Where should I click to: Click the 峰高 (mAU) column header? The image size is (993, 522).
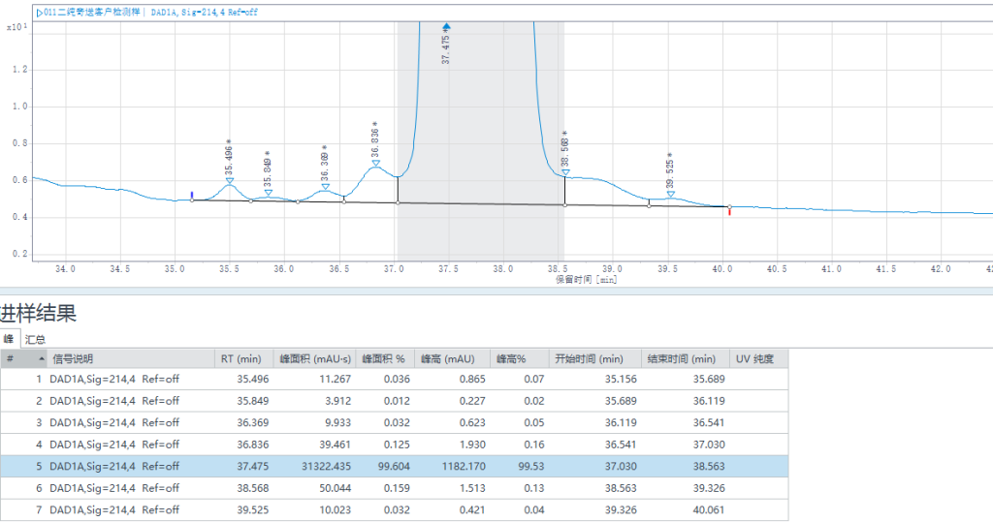pos(451,359)
